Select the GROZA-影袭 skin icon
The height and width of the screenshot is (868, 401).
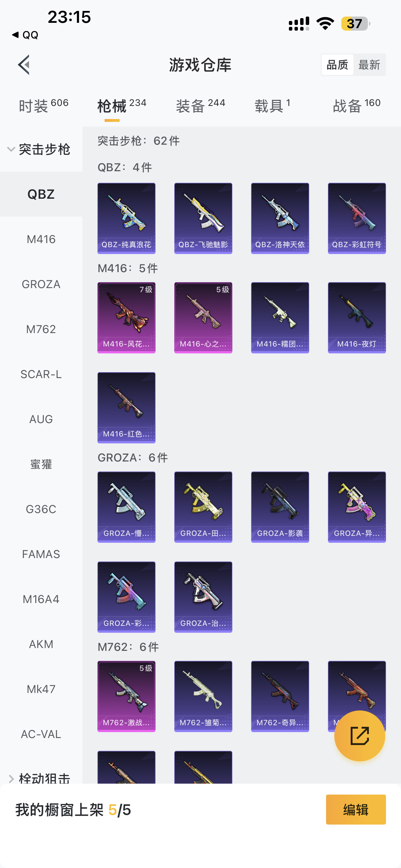[280, 507]
